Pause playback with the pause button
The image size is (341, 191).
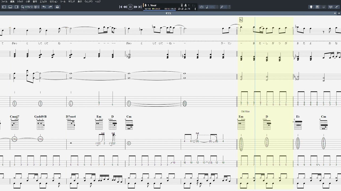click(x=130, y=7)
